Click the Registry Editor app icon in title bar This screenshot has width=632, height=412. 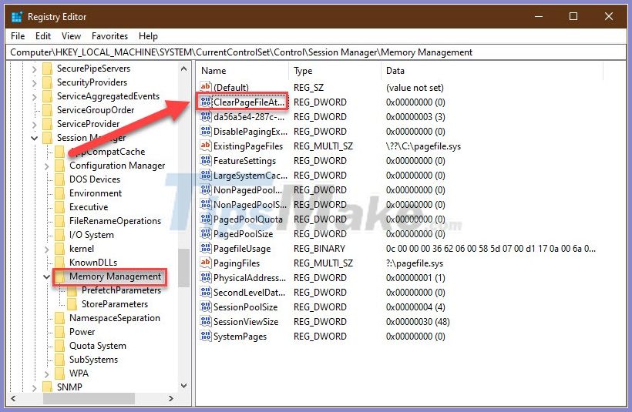[x=17, y=17]
